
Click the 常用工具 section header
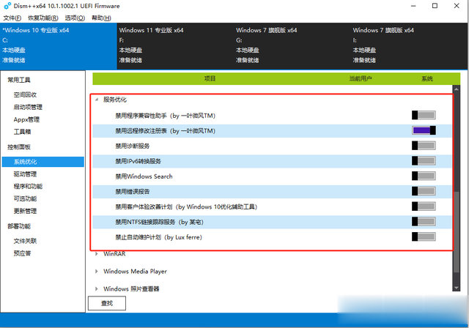pos(19,80)
